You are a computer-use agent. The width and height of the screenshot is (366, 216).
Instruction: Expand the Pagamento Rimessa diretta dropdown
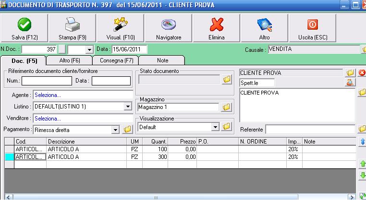click(115, 130)
